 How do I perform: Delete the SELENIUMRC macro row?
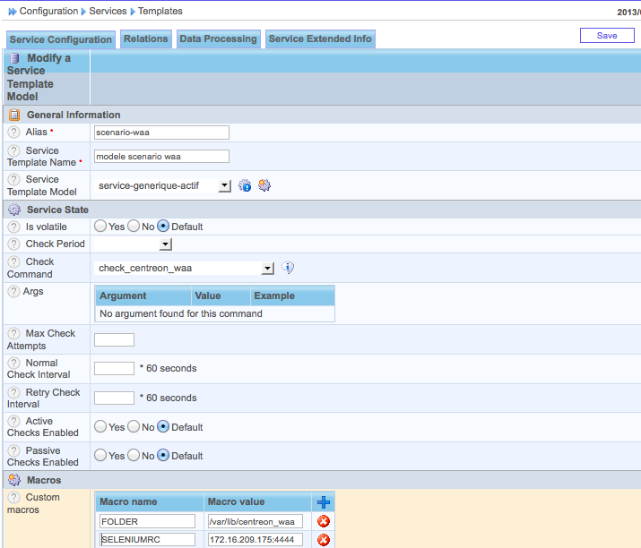point(324,540)
